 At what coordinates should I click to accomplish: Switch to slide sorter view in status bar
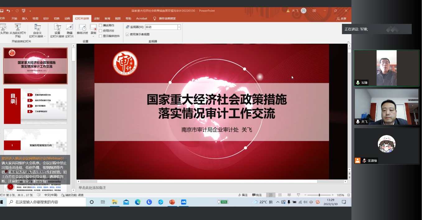[280, 195]
